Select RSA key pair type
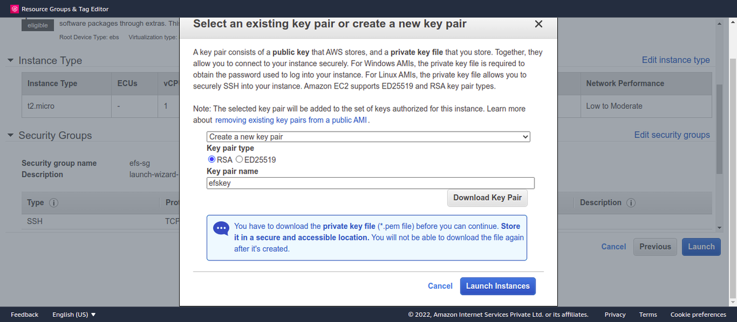 click(211, 160)
